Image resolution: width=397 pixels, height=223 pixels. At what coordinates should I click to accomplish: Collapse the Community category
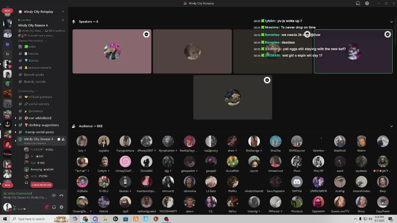[28, 91]
